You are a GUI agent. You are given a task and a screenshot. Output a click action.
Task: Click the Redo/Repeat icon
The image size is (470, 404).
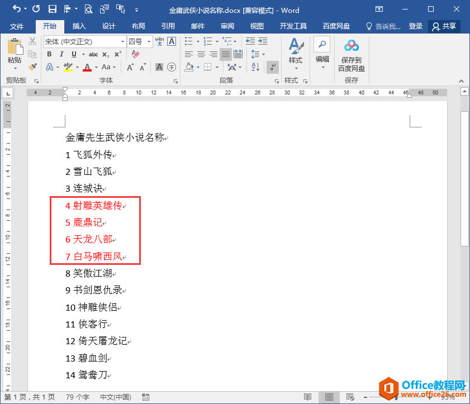click(36, 9)
